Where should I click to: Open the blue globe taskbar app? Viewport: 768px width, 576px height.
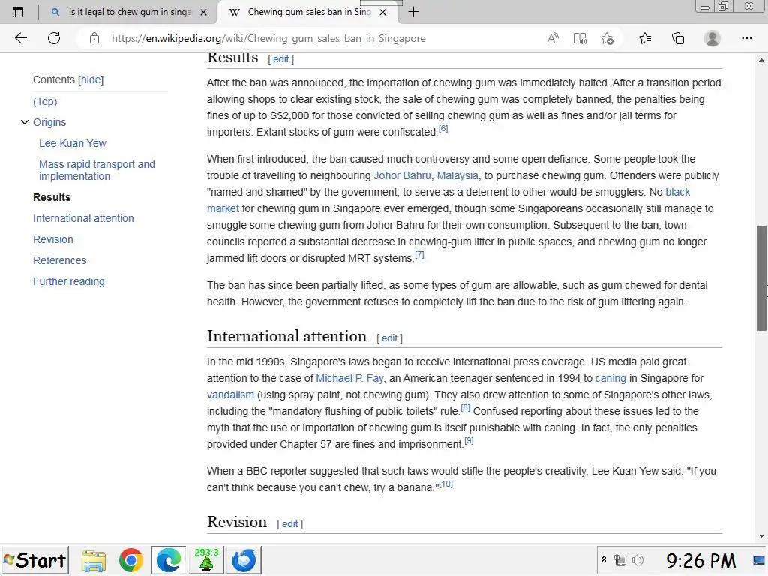pos(244,560)
